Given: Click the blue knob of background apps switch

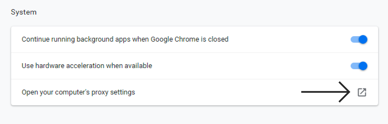Looking at the screenshot, I should point(363,39).
